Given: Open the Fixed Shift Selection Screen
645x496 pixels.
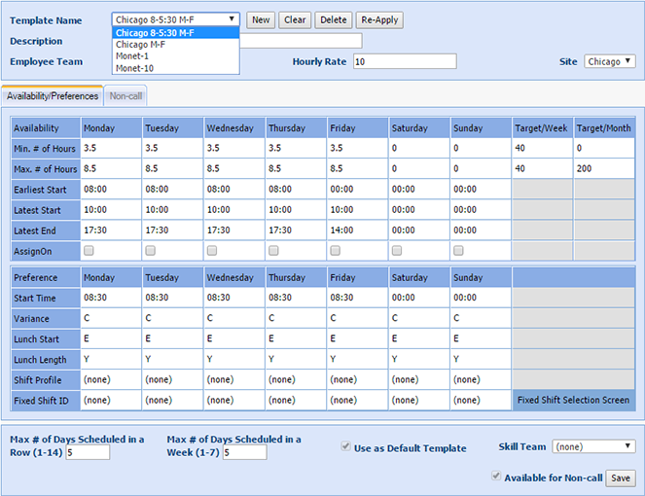Looking at the screenshot, I should coord(573,400).
